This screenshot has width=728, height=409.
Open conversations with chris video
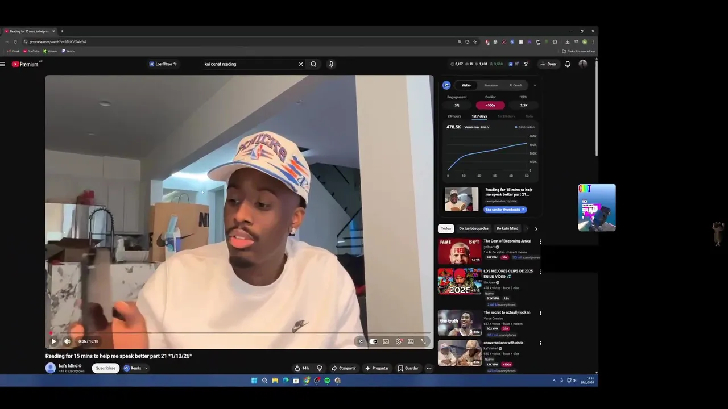click(460, 353)
